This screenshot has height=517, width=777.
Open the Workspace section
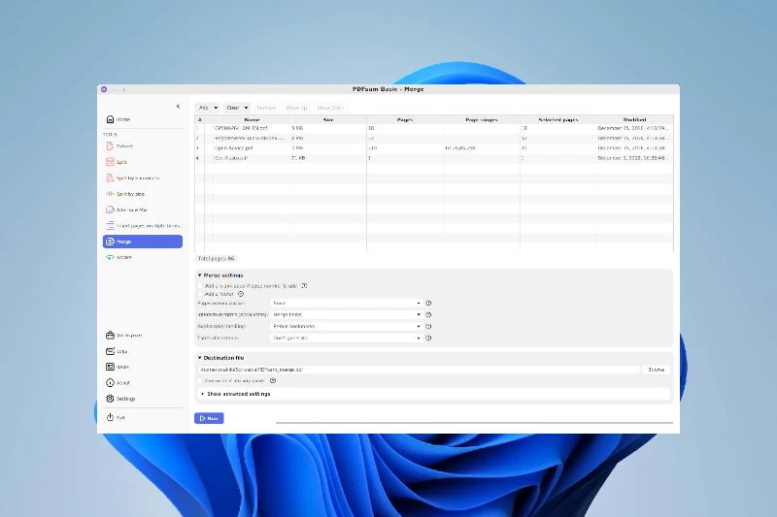142,336
